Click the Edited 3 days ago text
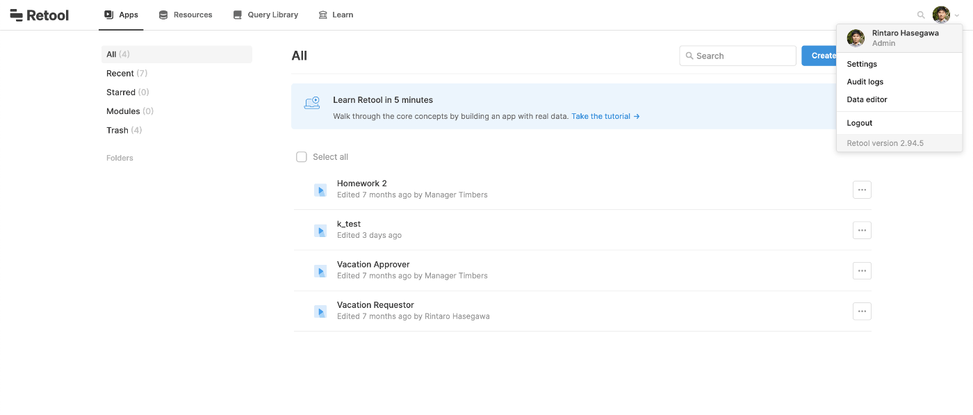The height and width of the screenshot is (415, 973). 369,235
